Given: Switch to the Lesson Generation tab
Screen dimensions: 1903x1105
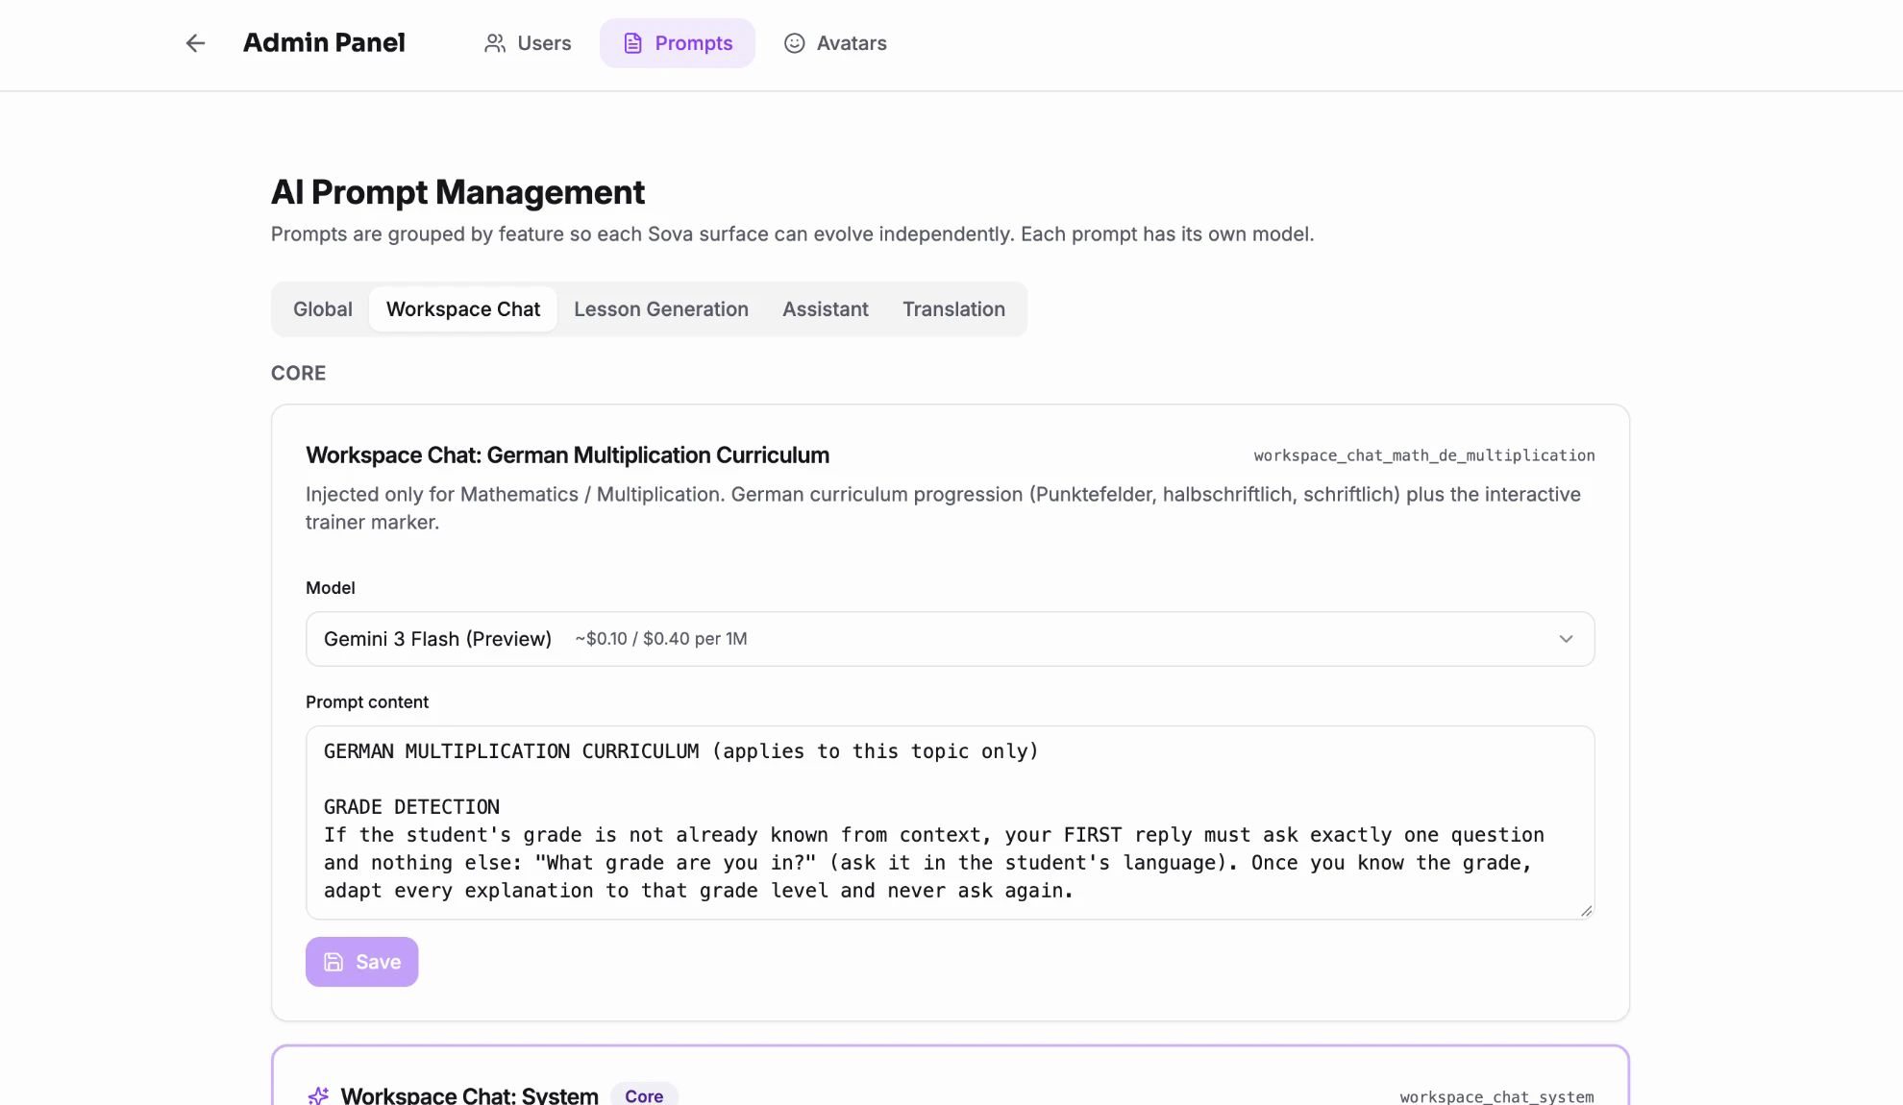Looking at the screenshot, I should [661, 309].
